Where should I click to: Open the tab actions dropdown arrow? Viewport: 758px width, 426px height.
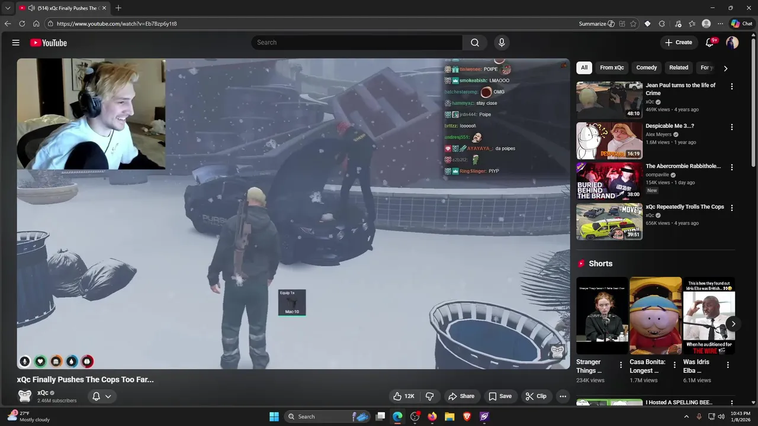(x=8, y=8)
